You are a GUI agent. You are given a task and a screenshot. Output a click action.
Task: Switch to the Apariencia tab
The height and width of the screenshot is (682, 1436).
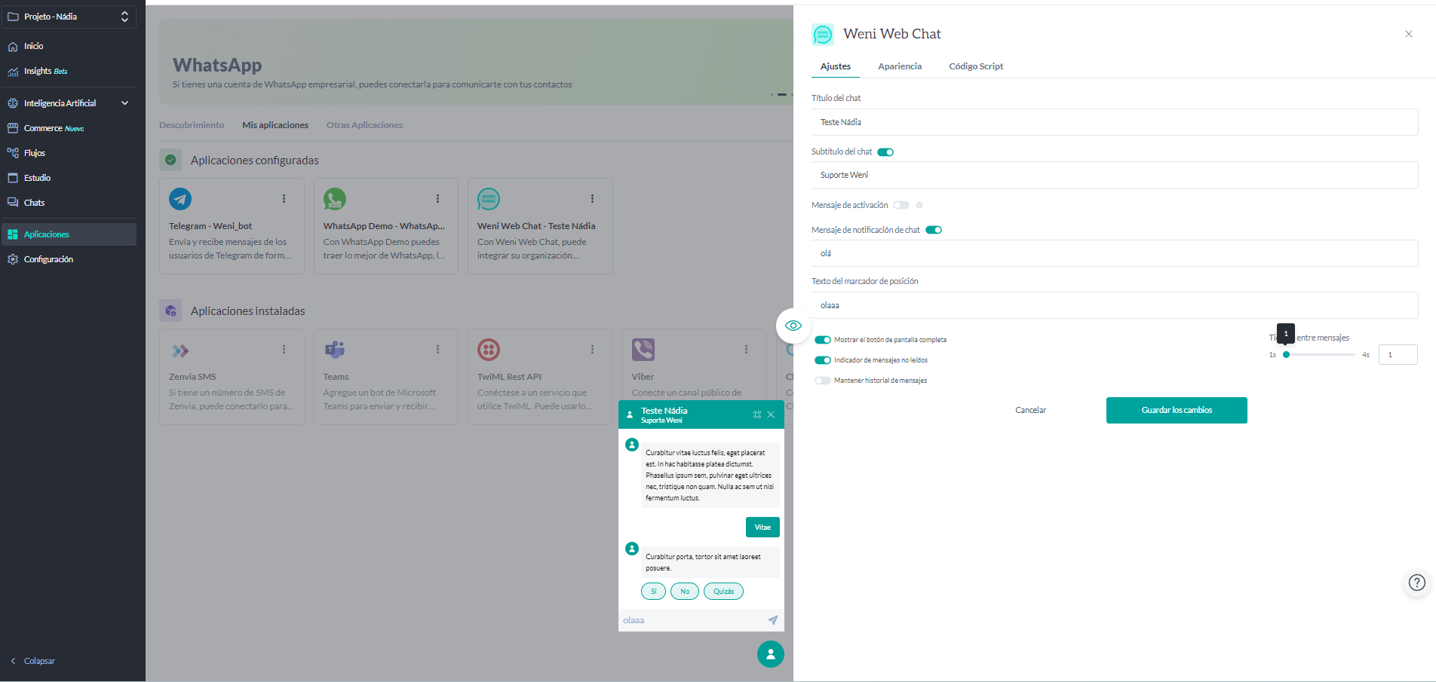[900, 66]
